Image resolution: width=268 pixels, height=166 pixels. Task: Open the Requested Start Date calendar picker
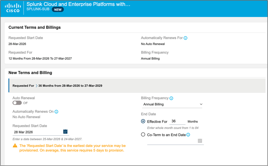65,132
